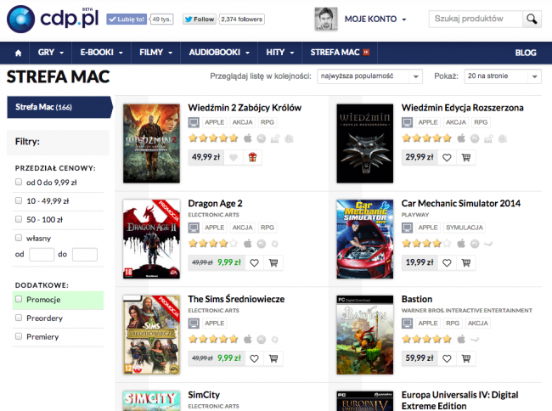Expand the FILMY menu
This screenshot has height=411, width=552.
[x=155, y=53]
